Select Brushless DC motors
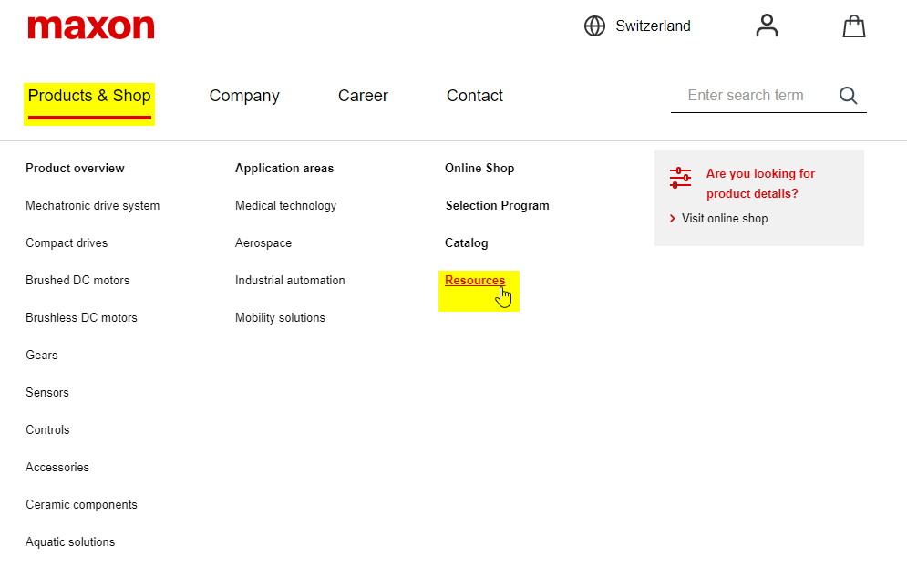Viewport: 907px width, 567px height. pos(81,317)
